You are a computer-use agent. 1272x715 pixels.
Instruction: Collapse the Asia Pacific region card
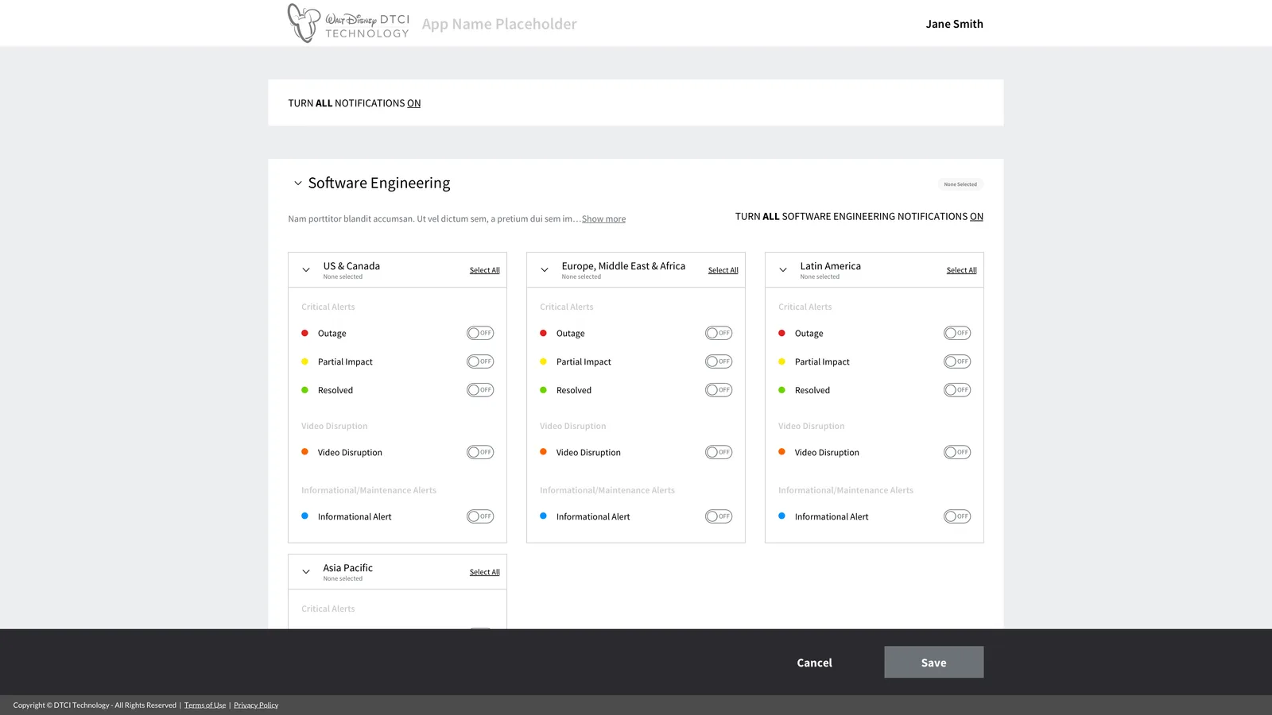[306, 572]
